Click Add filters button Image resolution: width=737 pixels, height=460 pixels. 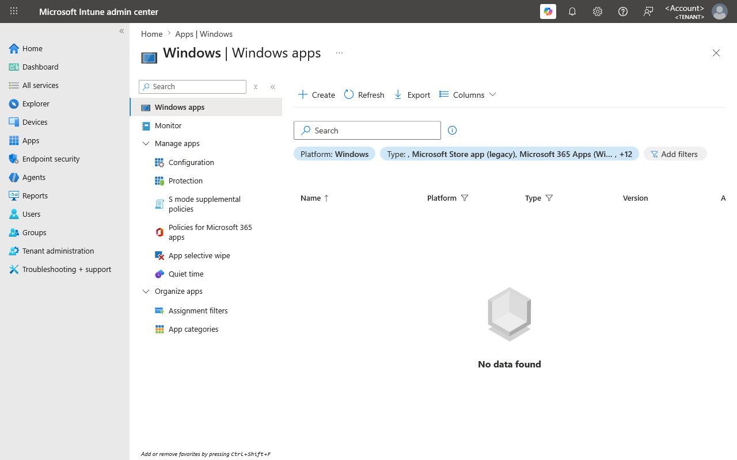click(675, 154)
